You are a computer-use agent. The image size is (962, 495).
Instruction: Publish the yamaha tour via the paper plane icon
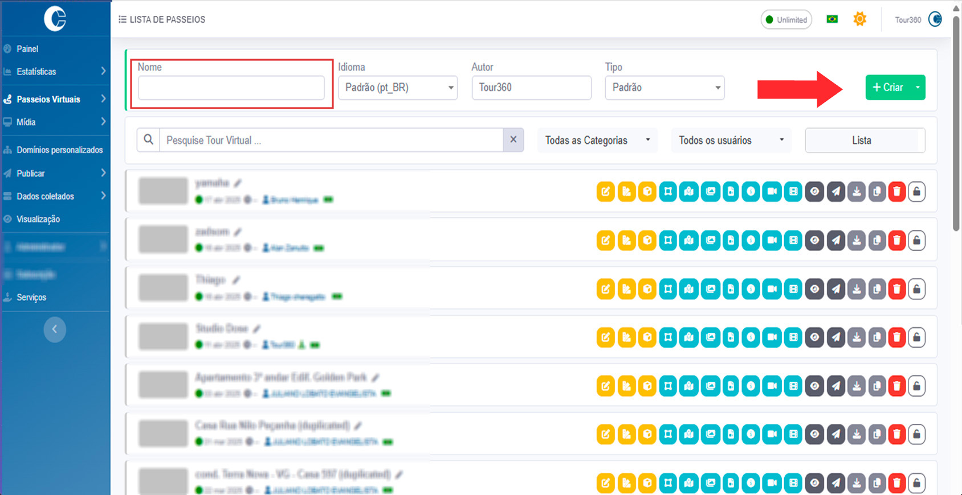pyautogui.click(x=835, y=192)
